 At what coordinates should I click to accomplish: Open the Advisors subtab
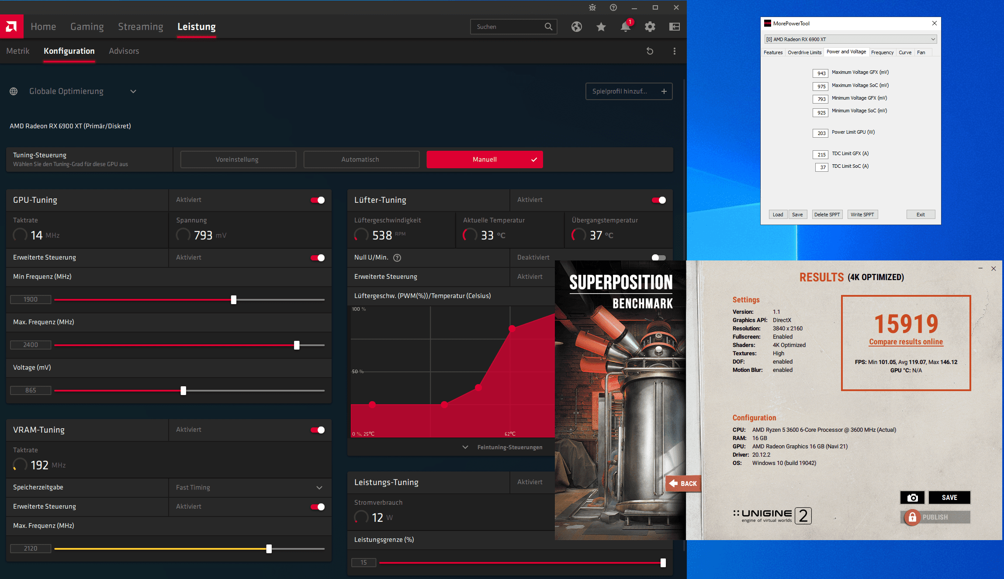click(x=124, y=51)
